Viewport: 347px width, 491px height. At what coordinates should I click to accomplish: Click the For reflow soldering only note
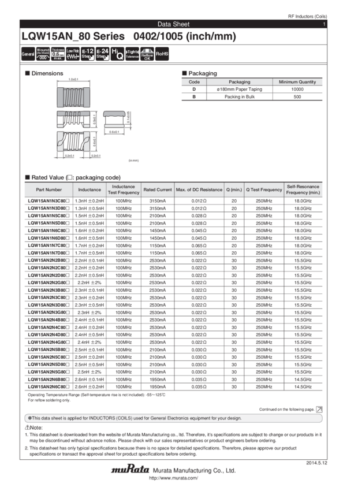coord(49,400)
